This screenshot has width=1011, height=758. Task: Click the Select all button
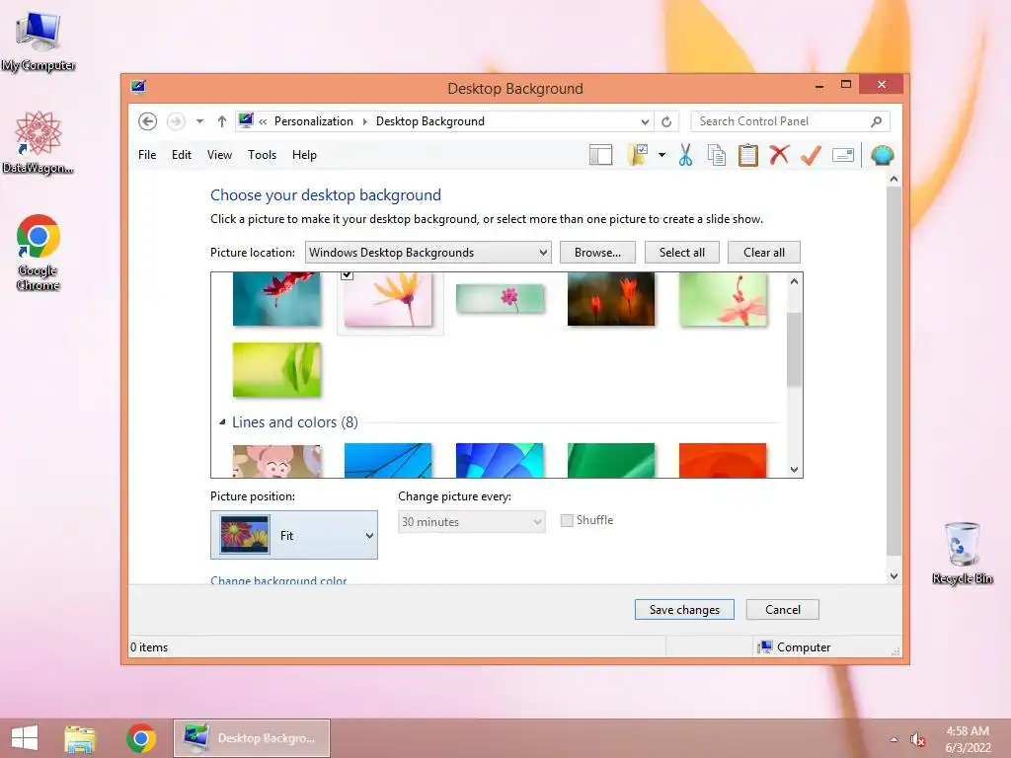(x=681, y=253)
